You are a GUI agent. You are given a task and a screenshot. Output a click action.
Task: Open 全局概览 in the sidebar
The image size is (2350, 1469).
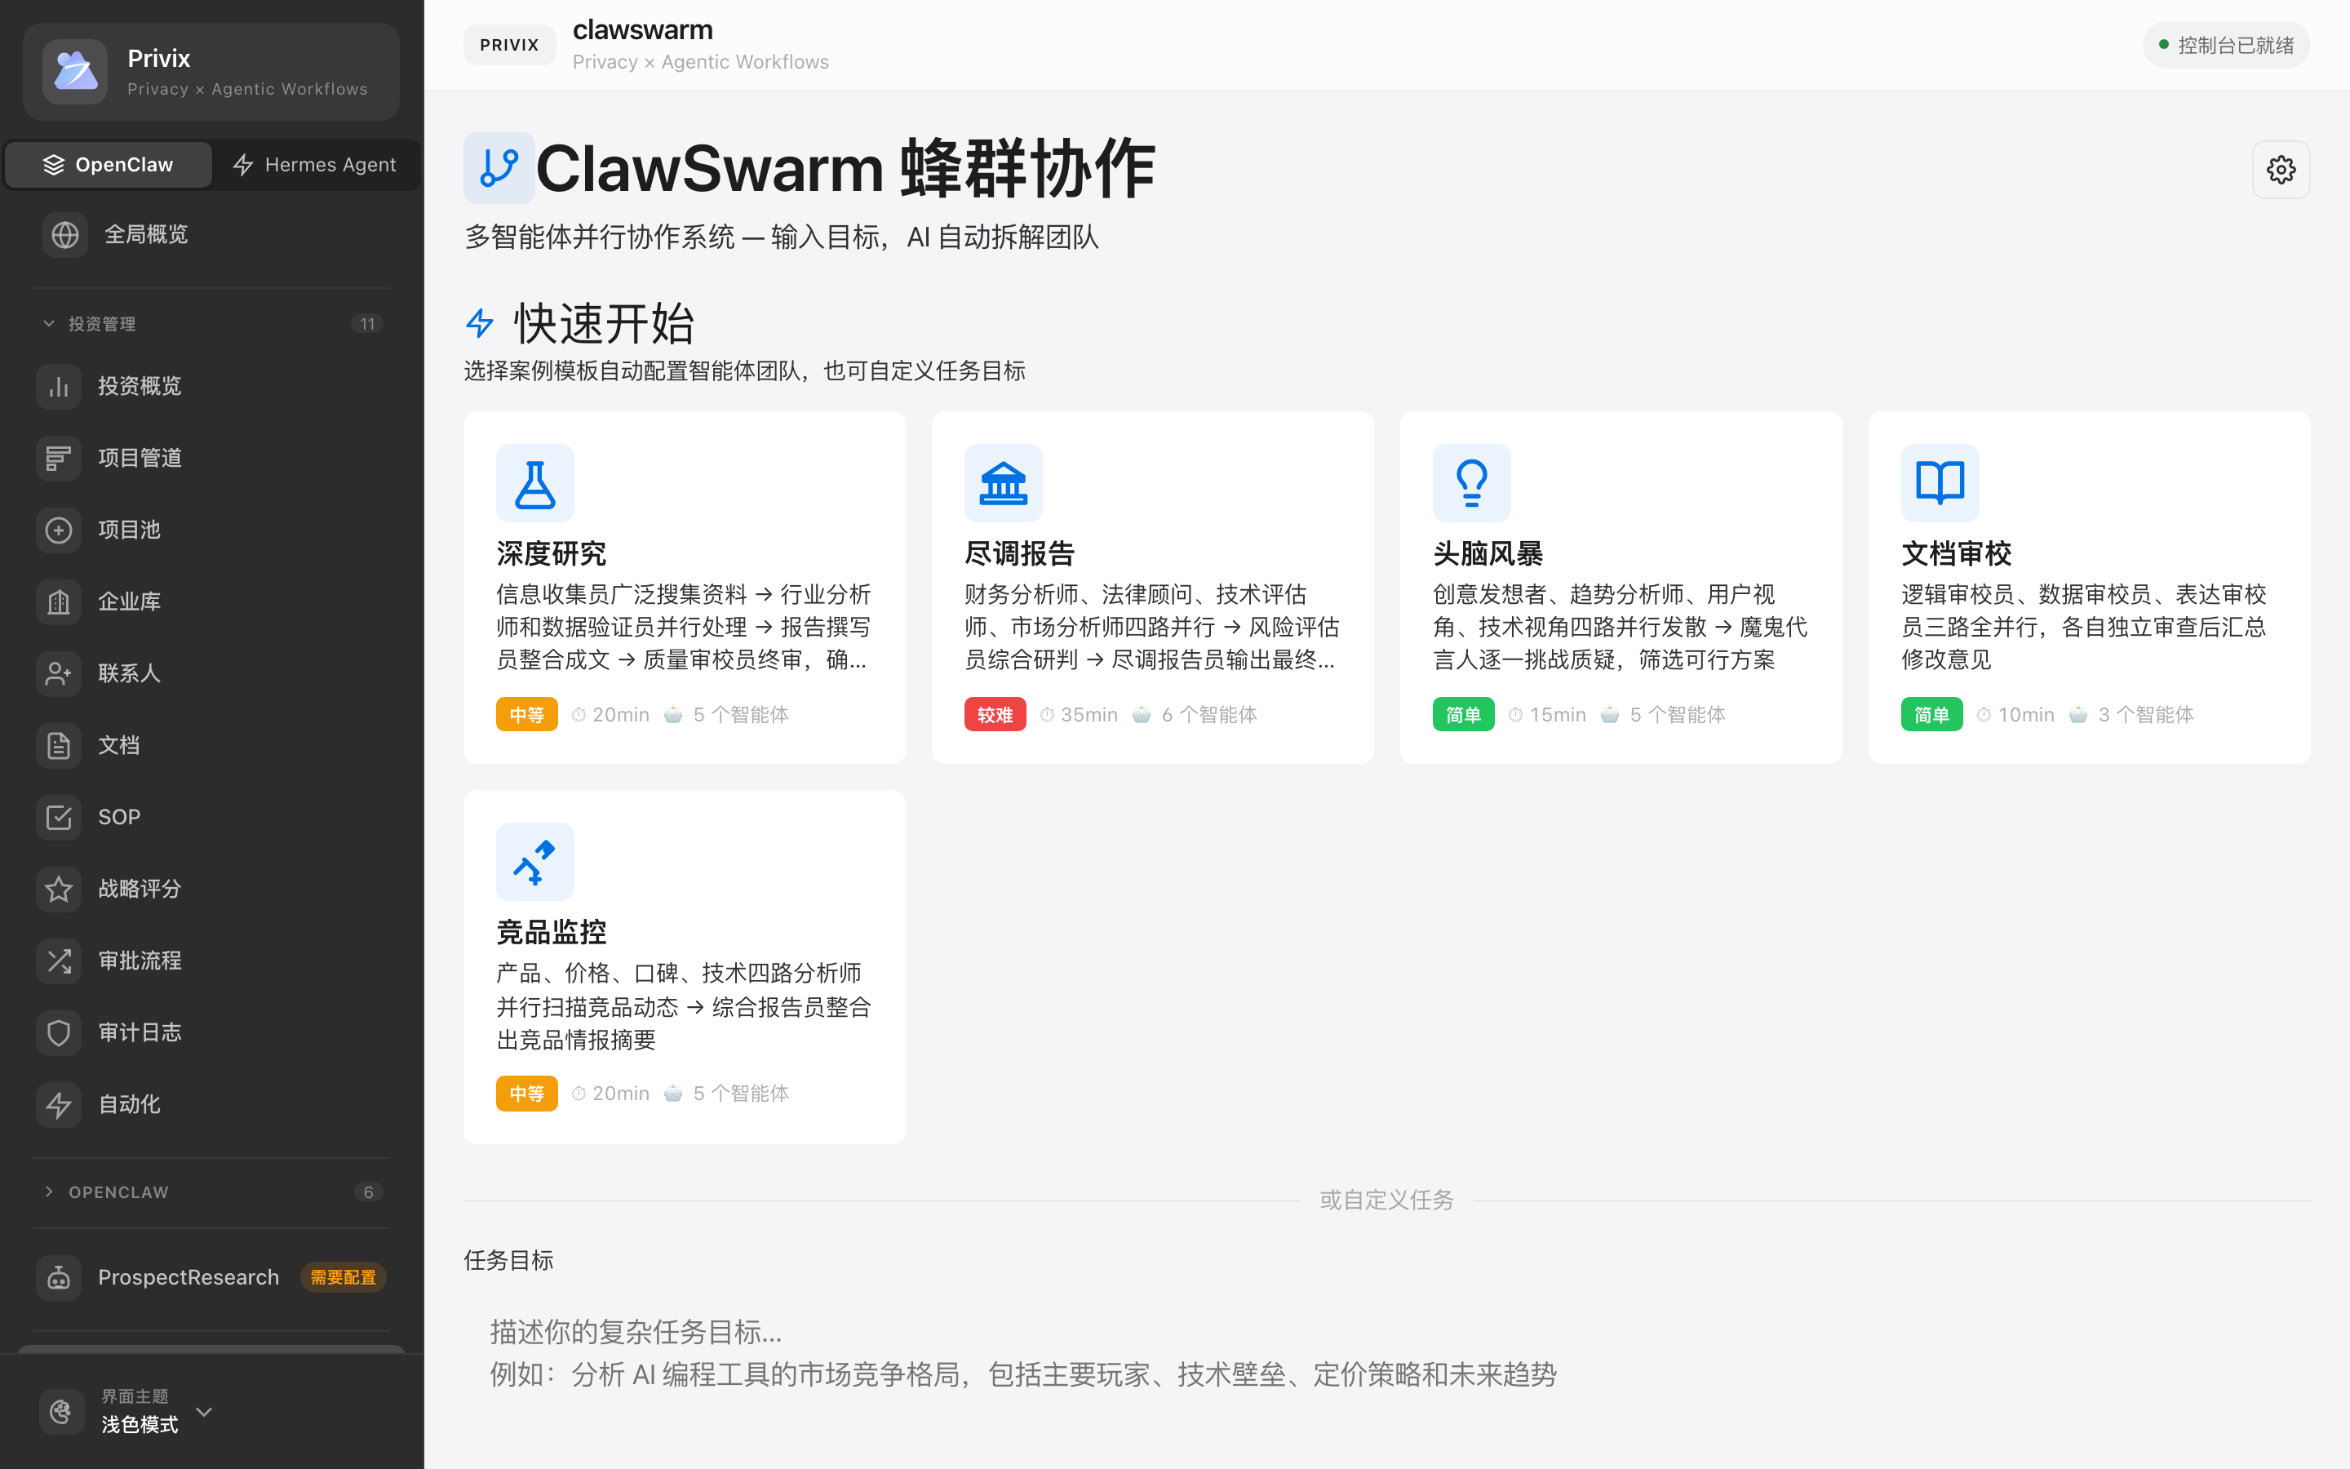coord(211,234)
